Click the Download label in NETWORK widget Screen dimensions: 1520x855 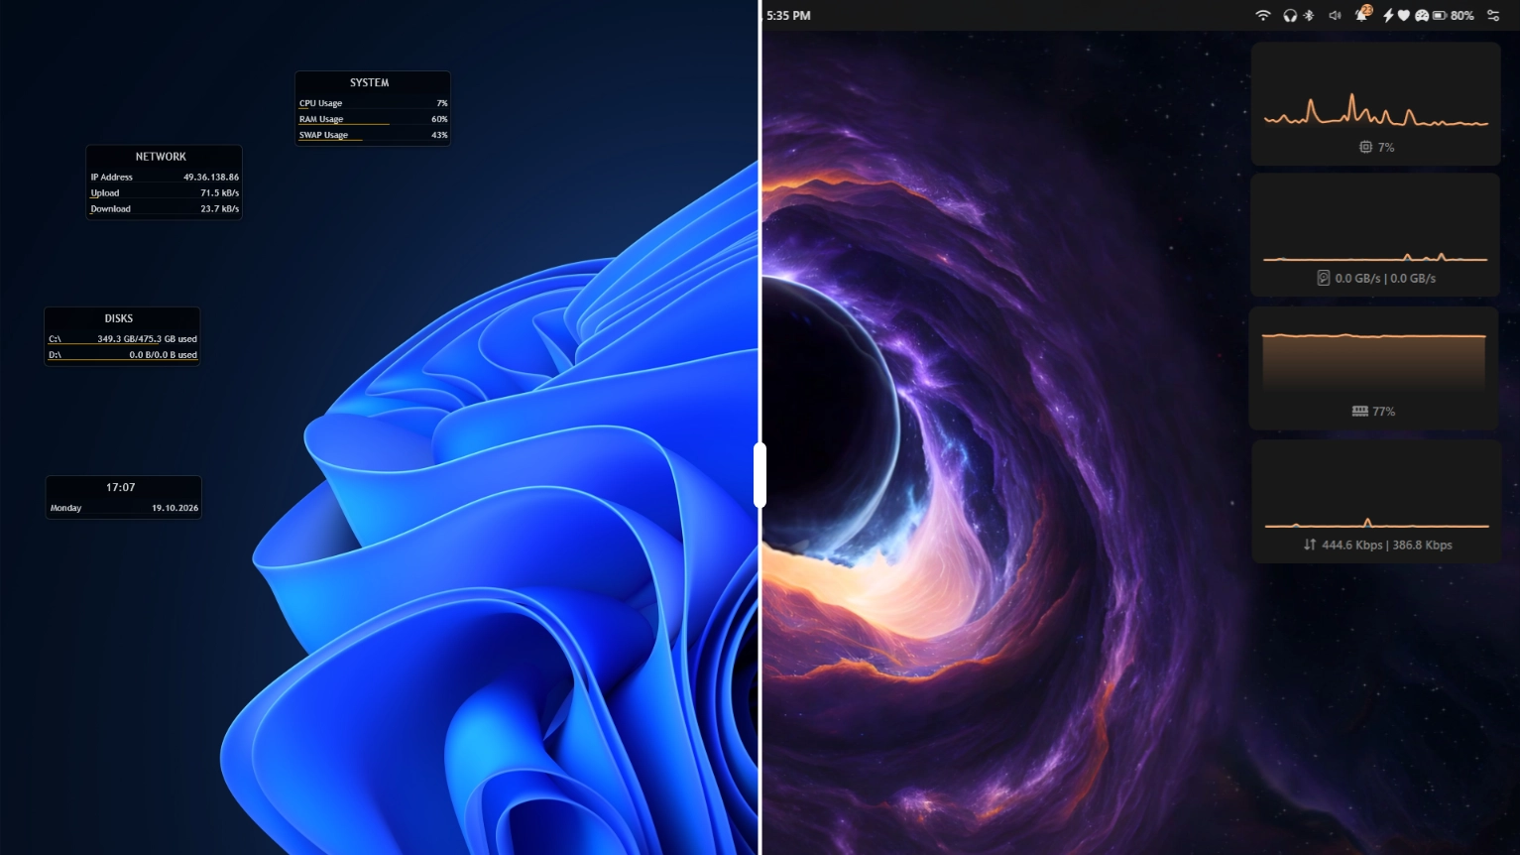[110, 209]
